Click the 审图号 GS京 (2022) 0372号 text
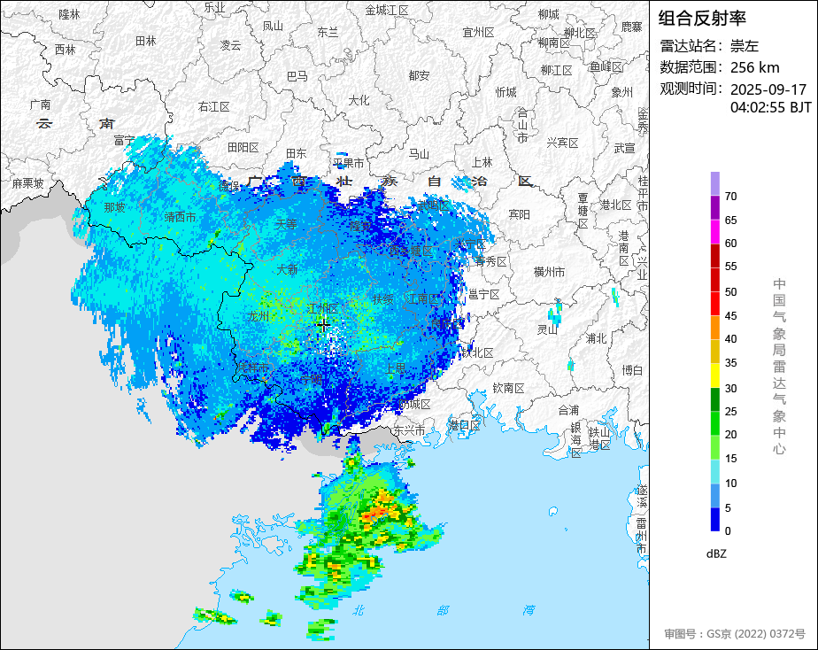 735,634
